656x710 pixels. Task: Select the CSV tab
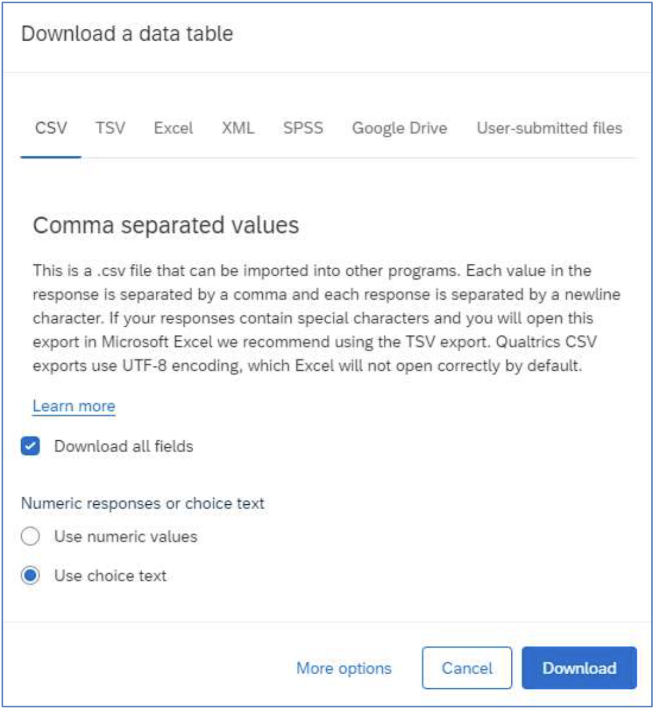pos(51,128)
